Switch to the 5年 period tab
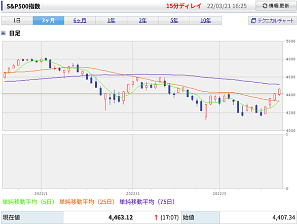The image size is (297, 224). pos(174,20)
